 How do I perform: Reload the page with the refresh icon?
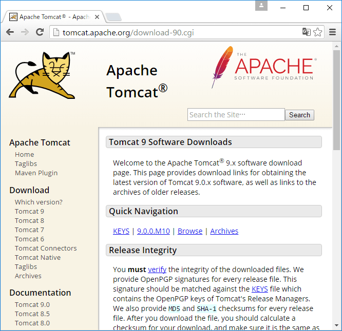click(40, 32)
